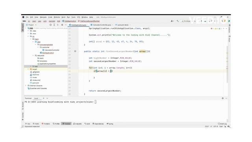Viewport: 252px width, 142px height.
Task: Select Scratches and Consoles
Action: (37, 88)
